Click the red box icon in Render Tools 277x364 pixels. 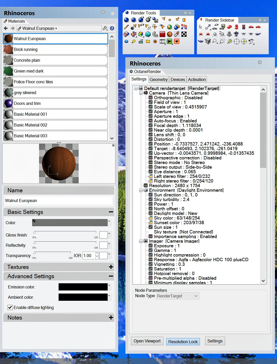coord(162,34)
